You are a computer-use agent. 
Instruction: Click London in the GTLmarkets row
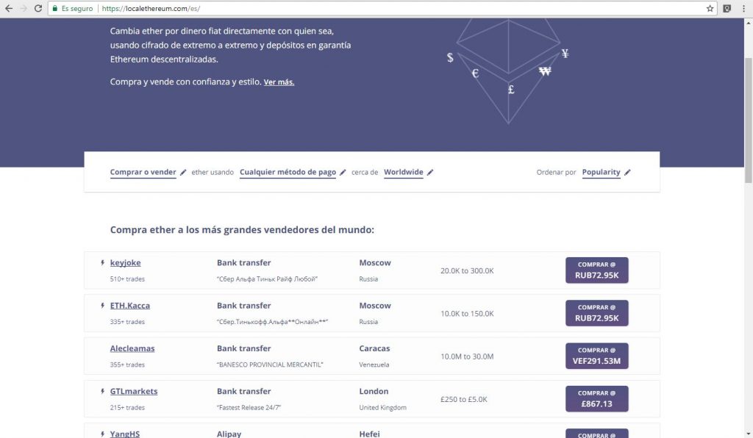click(374, 392)
